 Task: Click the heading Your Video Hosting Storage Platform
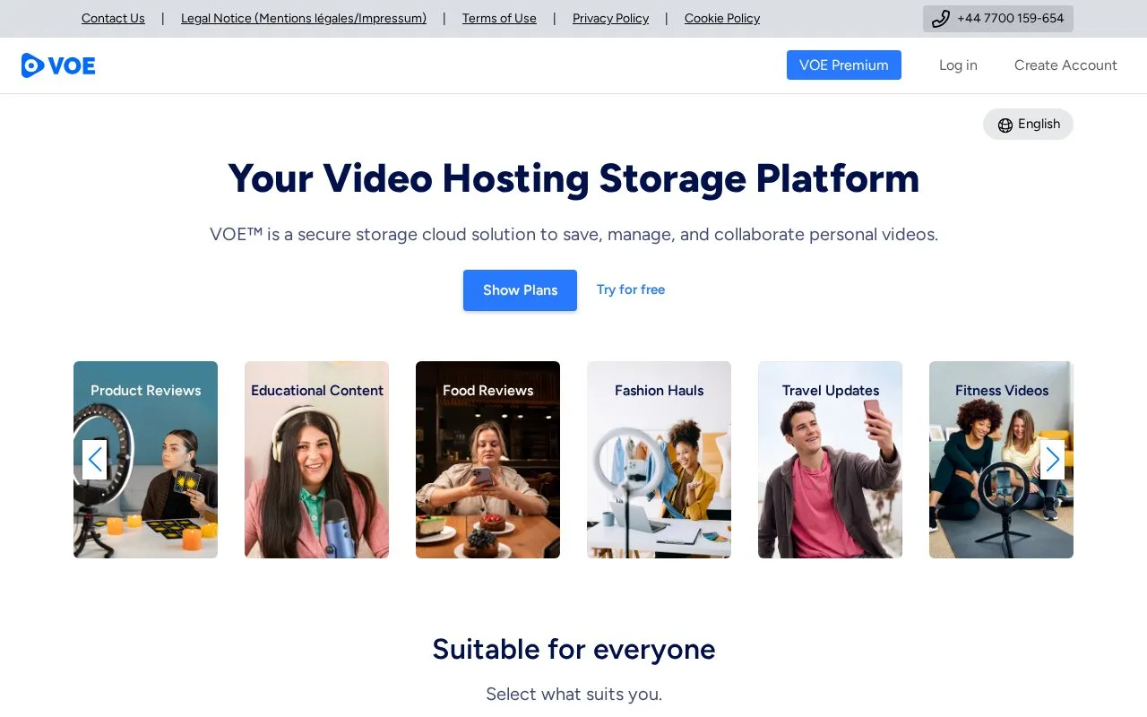point(573,178)
